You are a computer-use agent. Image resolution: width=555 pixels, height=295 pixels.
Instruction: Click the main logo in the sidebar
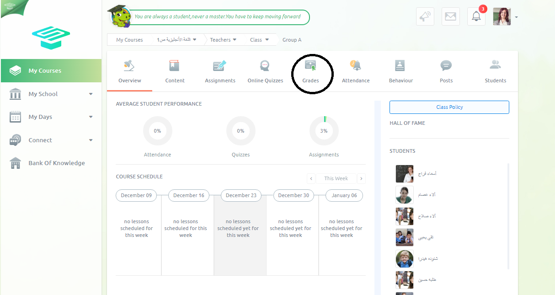[51, 38]
